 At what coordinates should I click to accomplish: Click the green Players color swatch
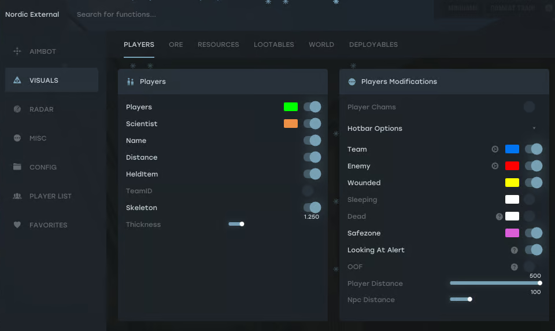tap(291, 106)
